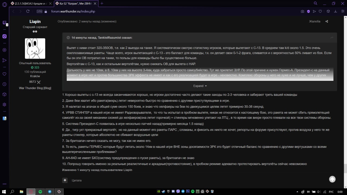Bookmark page with address bar heart icon

pos(320,11)
